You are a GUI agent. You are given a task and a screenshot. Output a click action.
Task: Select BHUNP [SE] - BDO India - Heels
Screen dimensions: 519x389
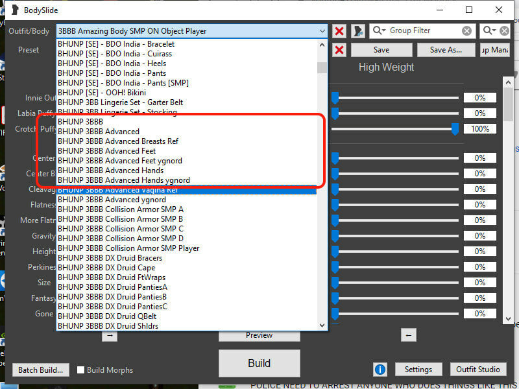point(186,64)
